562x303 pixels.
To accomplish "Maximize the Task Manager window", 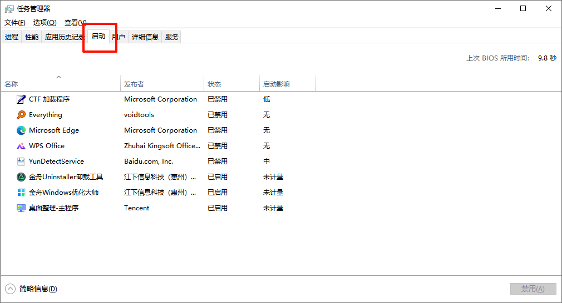I will tap(523, 8).
